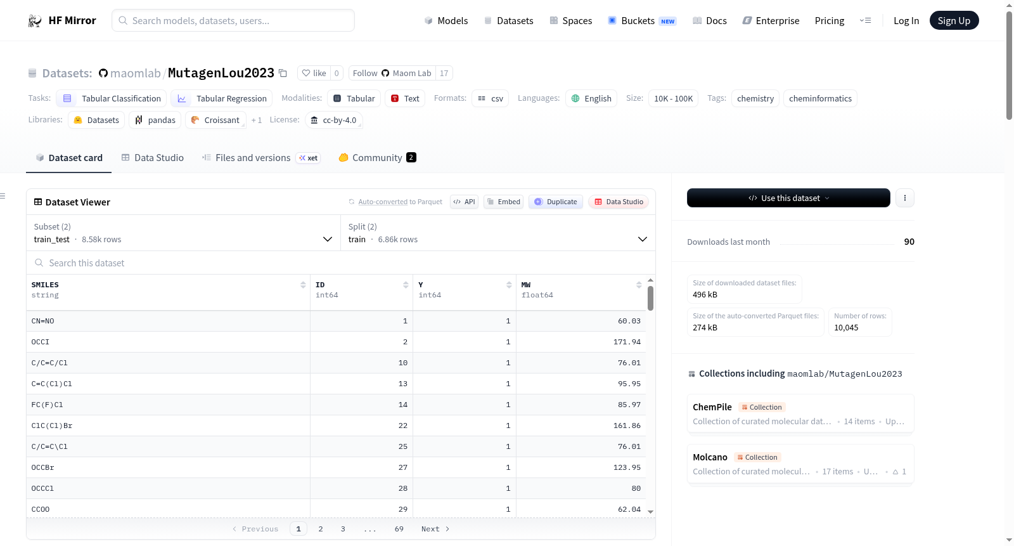Expand the Subset train_test dropdown
The width and height of the screenshot is (1014, 546).
click(x=184, y=233)
